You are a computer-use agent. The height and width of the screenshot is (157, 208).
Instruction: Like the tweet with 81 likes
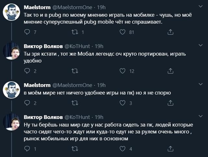click(x=123, y=32)
